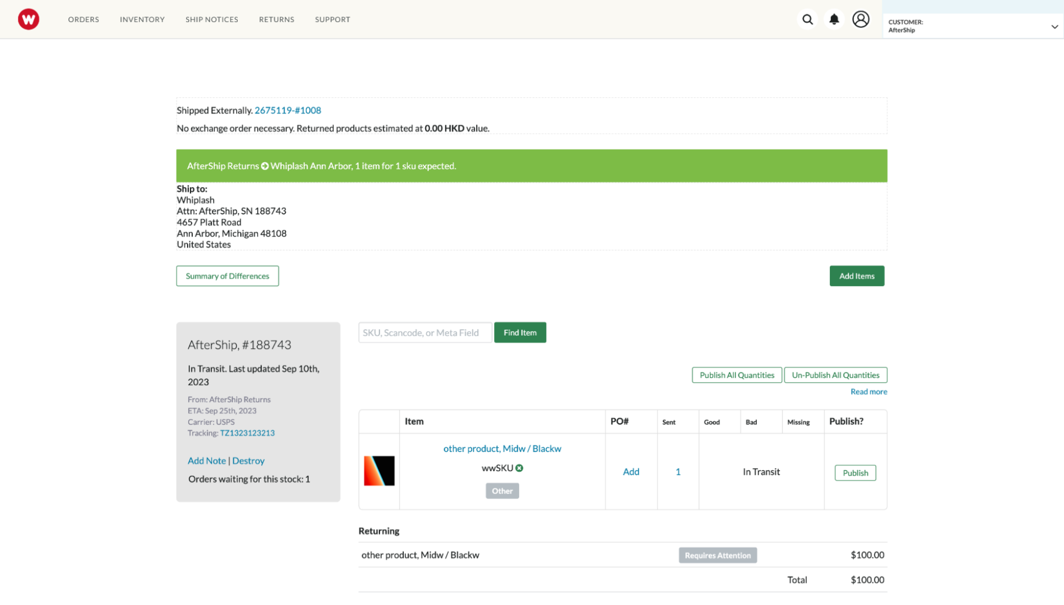
Task: Click Summary of Differences button
Action: coord(227,276)
